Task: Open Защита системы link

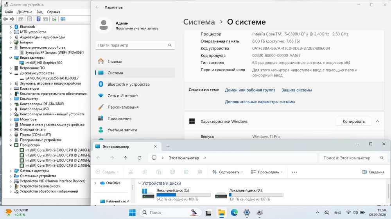Action: coord(297,90)
